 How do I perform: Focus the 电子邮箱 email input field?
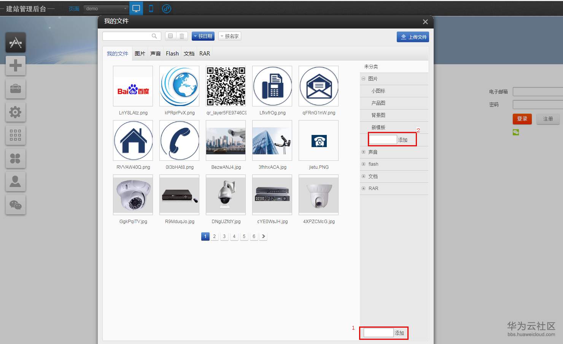538,92
